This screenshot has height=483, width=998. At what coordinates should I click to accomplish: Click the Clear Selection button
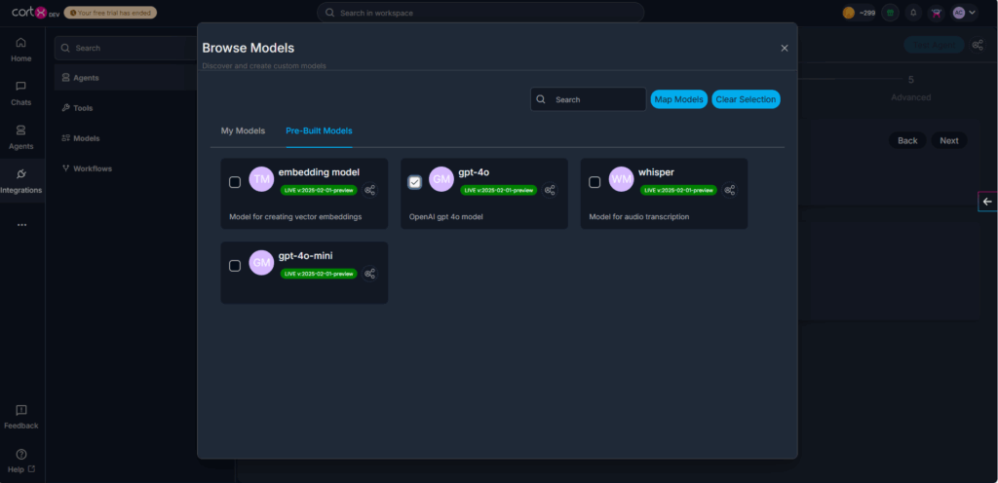746,99
